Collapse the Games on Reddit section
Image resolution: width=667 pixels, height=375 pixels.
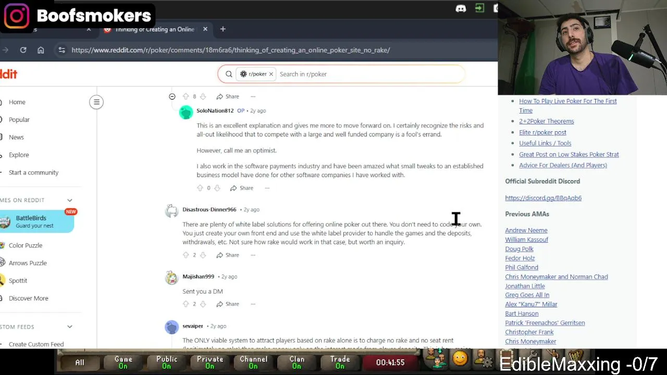point(69,200)
